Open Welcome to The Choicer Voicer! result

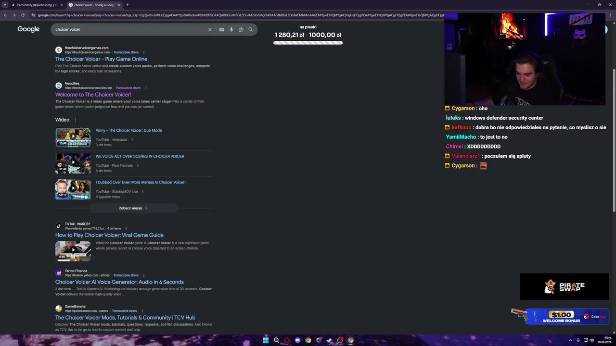[93, 95]
